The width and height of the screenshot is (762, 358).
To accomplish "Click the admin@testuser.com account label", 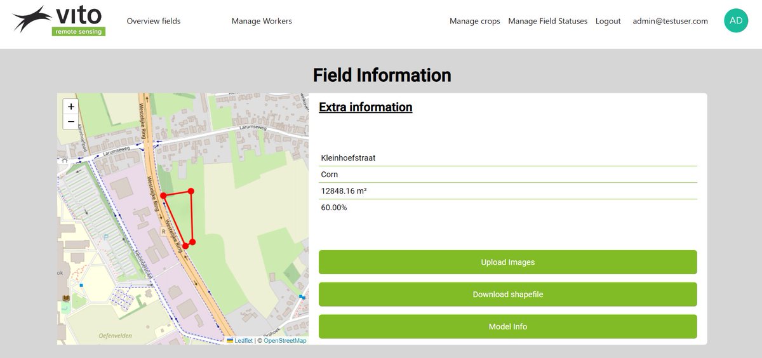I will (x=671, y=21).
